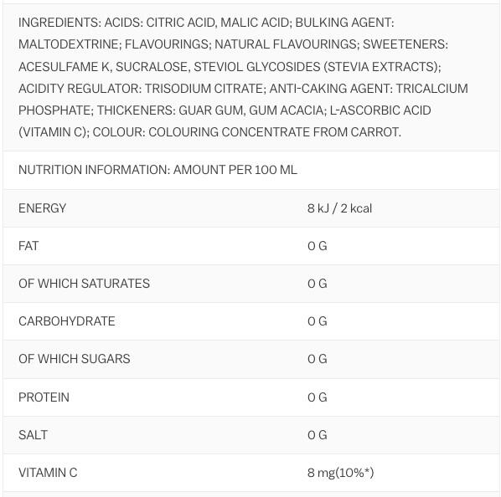Select the NUTRITION INFORMATION header row
The image size is (501, 497).
[x=251, y=170]
